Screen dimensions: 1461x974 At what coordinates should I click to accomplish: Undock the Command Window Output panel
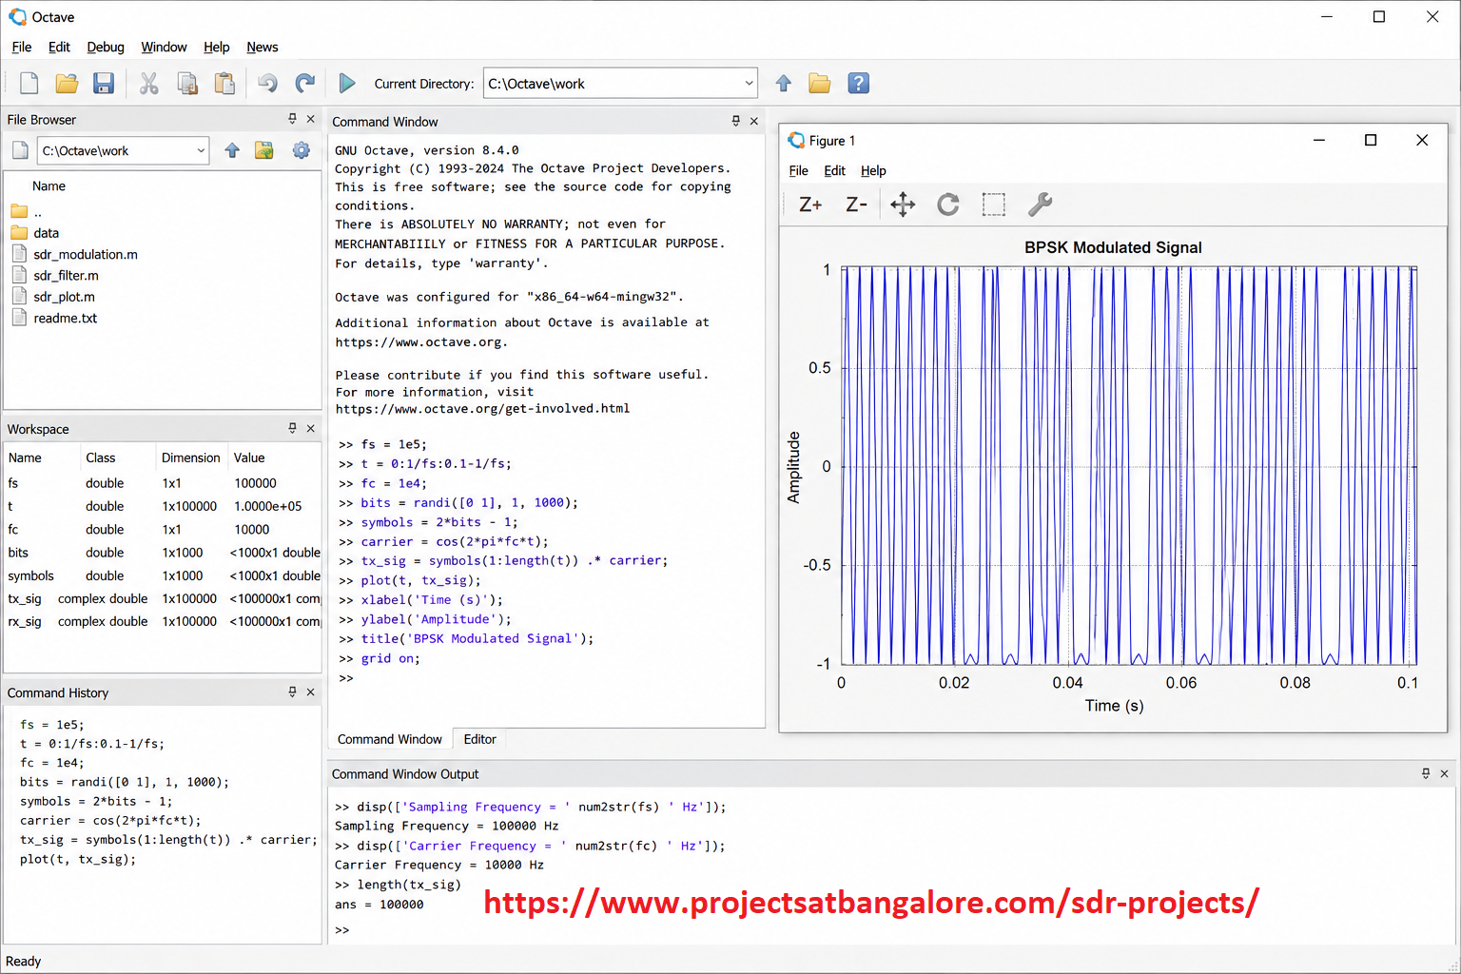[1426, 773]
